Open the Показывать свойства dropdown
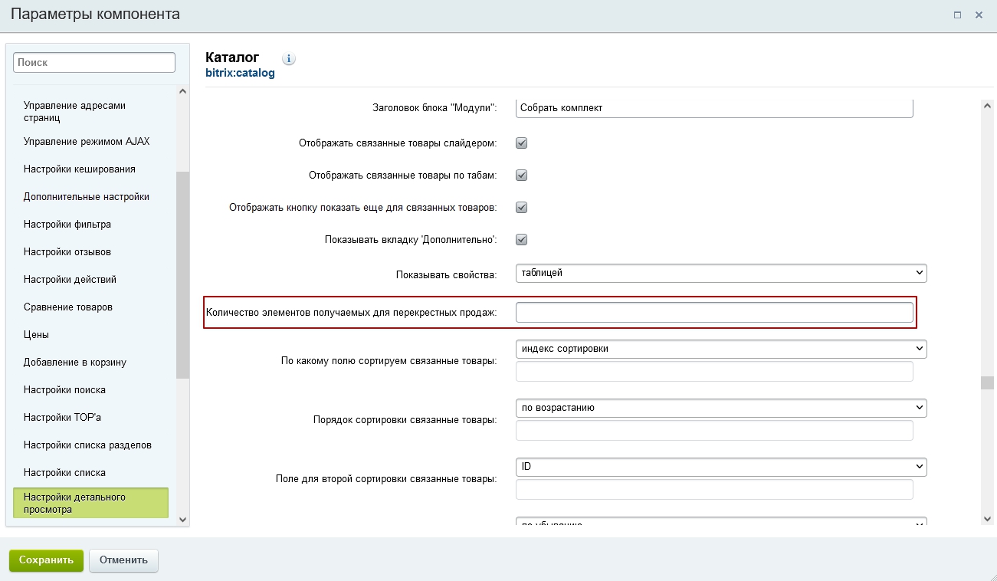Viewport: 997px width, 581px height. click(x=721, y=273)
